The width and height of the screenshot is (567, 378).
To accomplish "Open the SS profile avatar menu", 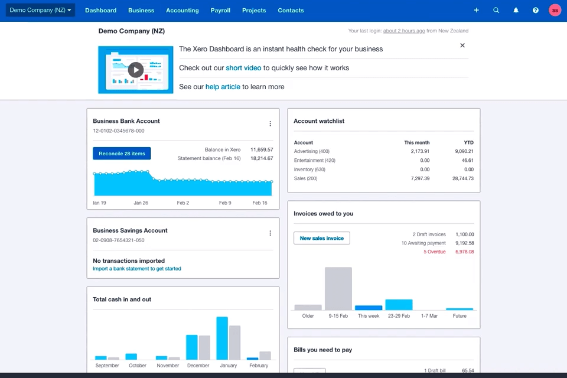I will (x=555, y=10).
